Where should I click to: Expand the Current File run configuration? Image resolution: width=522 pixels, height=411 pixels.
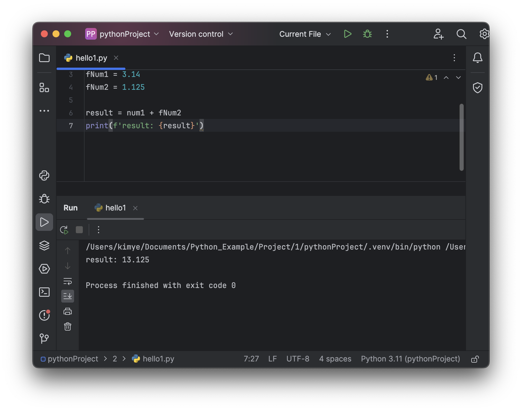point(305,34)
